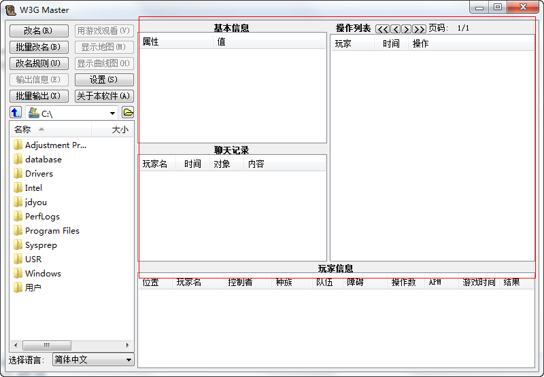Click the browse folder icon

tap(128, 112)
